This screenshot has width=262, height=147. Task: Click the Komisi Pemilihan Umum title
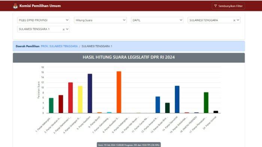pyautogui.click(x=40, y=6)
